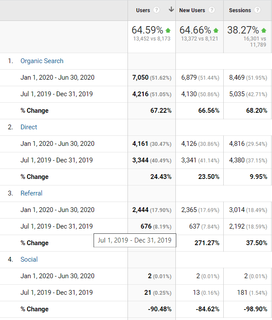Viewport: 272px width, 320px height.
Task: Sort by the New Users column header
Action: coord(193,10)
